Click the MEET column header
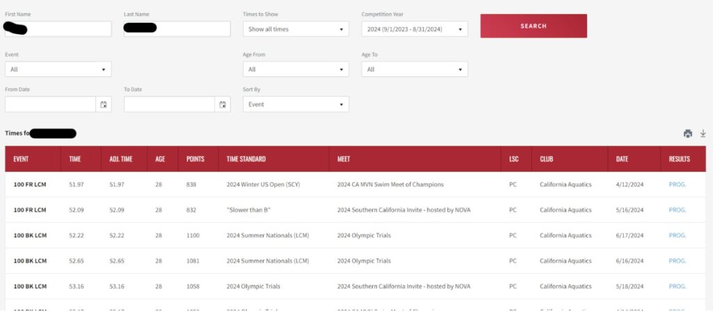The width and height of the screenshot is (713, 320). point(344,159)
